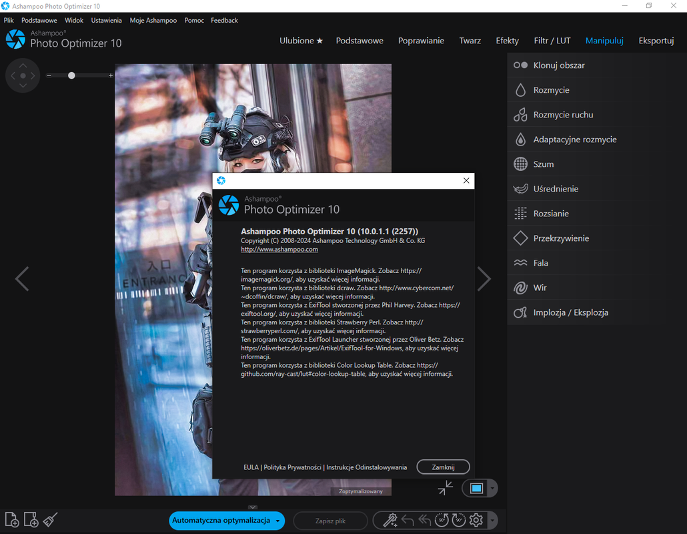Screen dimensions: 687x534
Task: Go to next image arrow
Action: coord(484,279)
